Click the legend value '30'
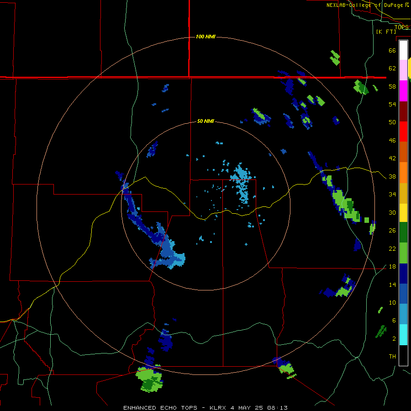411x411 pixels. tap(392, 212)
